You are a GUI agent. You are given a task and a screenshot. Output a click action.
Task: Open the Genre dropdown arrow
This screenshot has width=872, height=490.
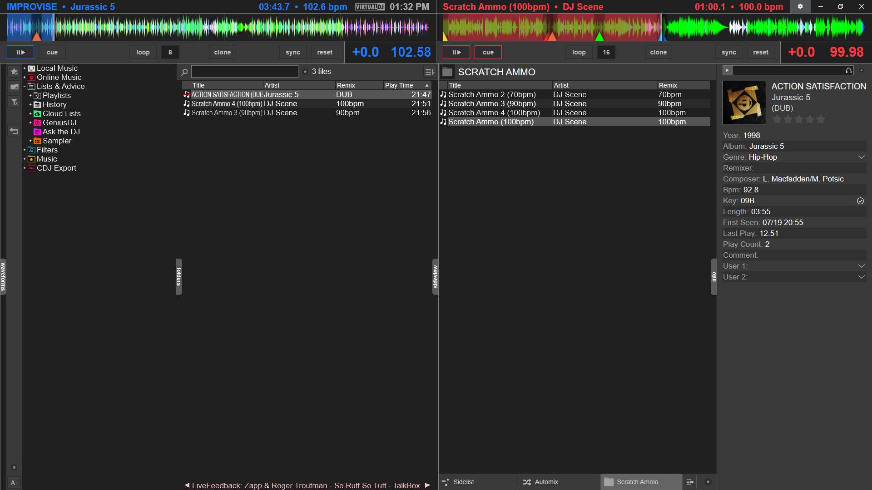pyautogui.click(x=861, y=157)
